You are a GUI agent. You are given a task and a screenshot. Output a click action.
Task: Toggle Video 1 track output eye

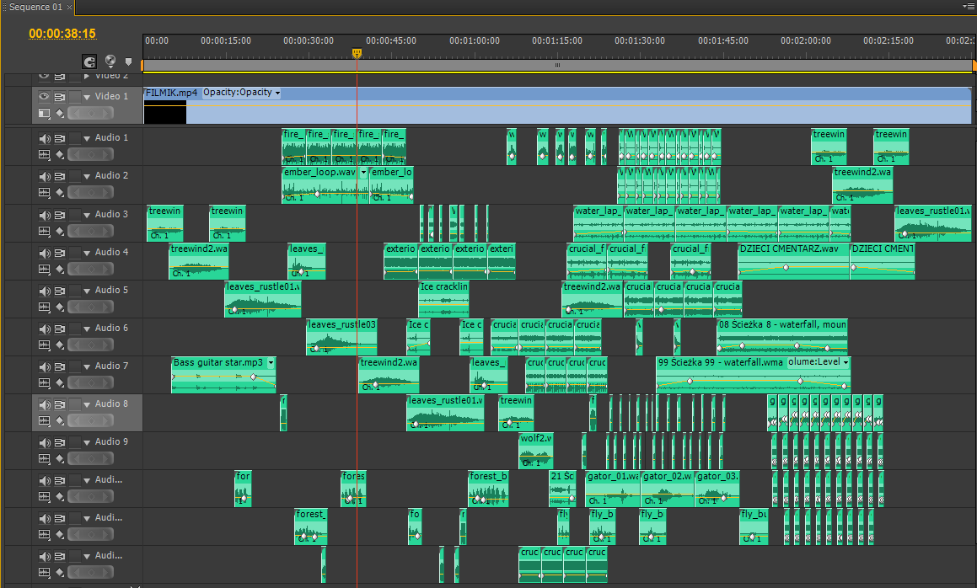tap(44, 97)
